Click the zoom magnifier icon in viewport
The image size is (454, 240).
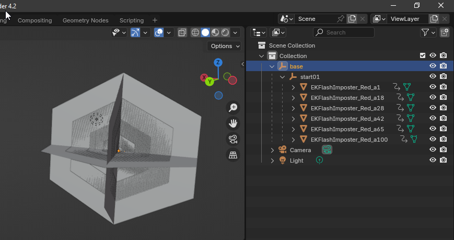tap(233, 108)
